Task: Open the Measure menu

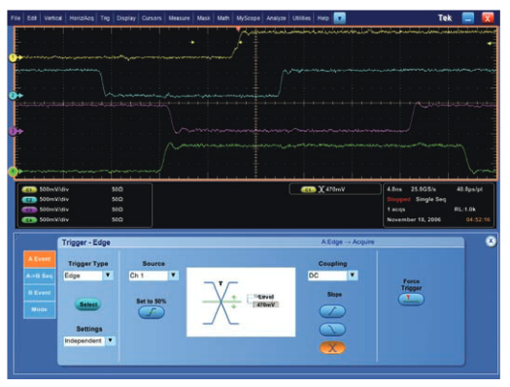Action: tap(179, 18)
